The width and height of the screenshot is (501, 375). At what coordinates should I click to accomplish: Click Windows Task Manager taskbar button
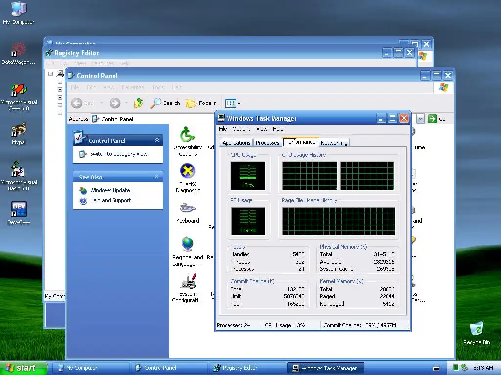325,368
